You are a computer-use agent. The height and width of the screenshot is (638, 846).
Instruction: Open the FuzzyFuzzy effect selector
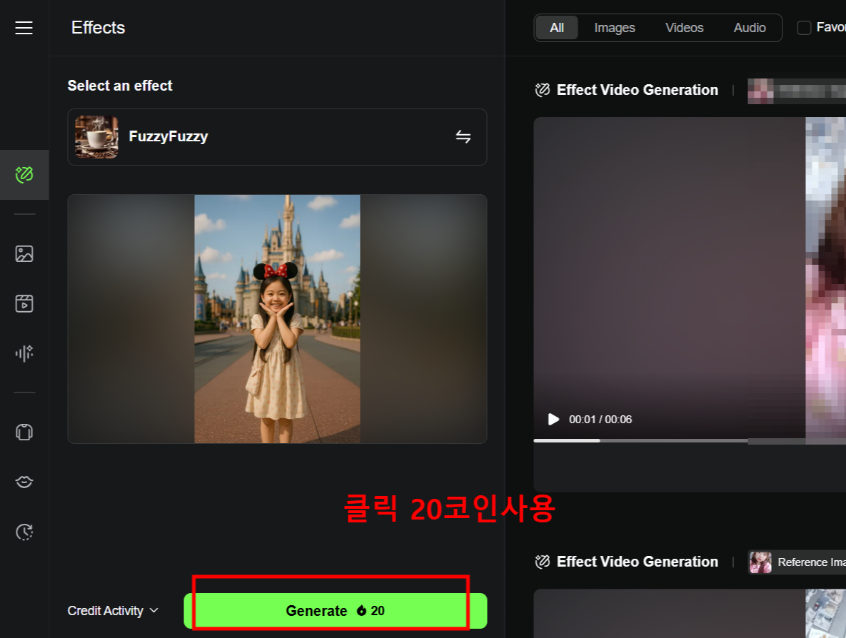pyautogui.click(x=277, y=137)
